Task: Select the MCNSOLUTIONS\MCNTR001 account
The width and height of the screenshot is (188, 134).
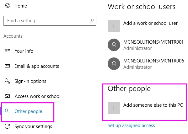Action: click(146, 45)
